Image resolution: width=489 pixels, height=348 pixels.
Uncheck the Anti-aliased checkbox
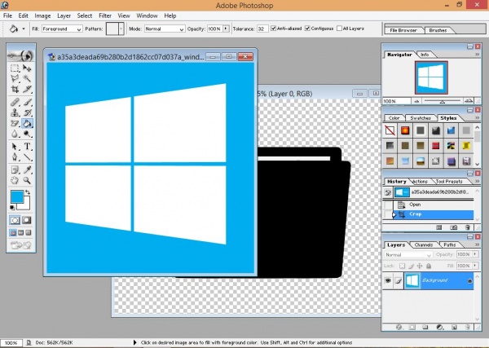[x=275, y=28]
